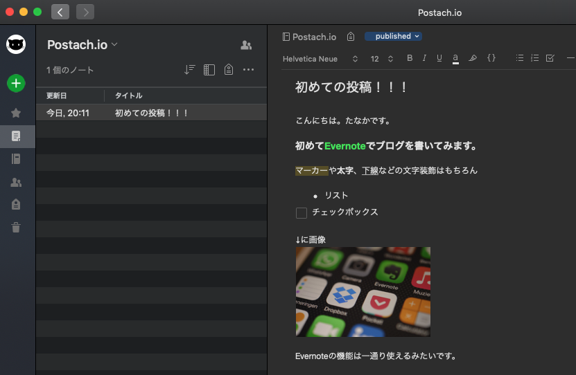Click the app icons image in note

pyautogui.click(x=363, y=291)
